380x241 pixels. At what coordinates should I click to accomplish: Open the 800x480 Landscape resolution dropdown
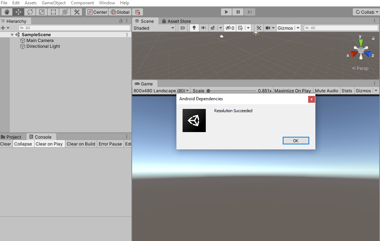(161, 91)
